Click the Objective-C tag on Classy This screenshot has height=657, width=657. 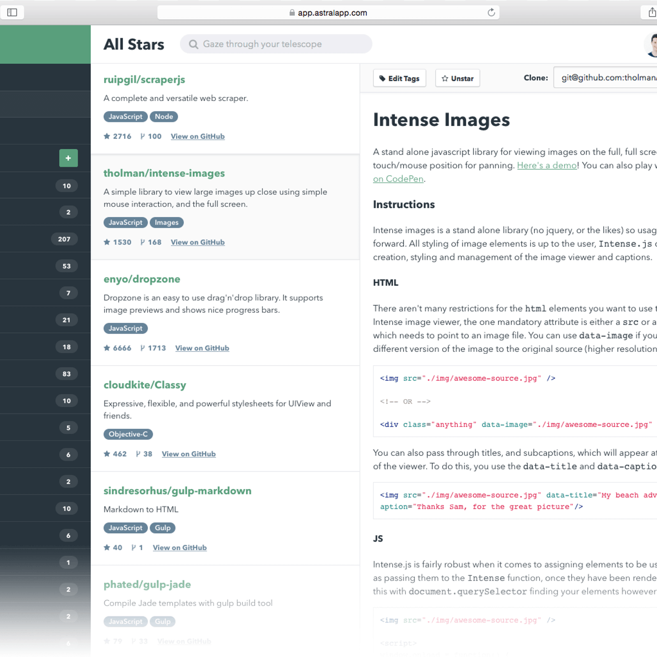[128, 434]
